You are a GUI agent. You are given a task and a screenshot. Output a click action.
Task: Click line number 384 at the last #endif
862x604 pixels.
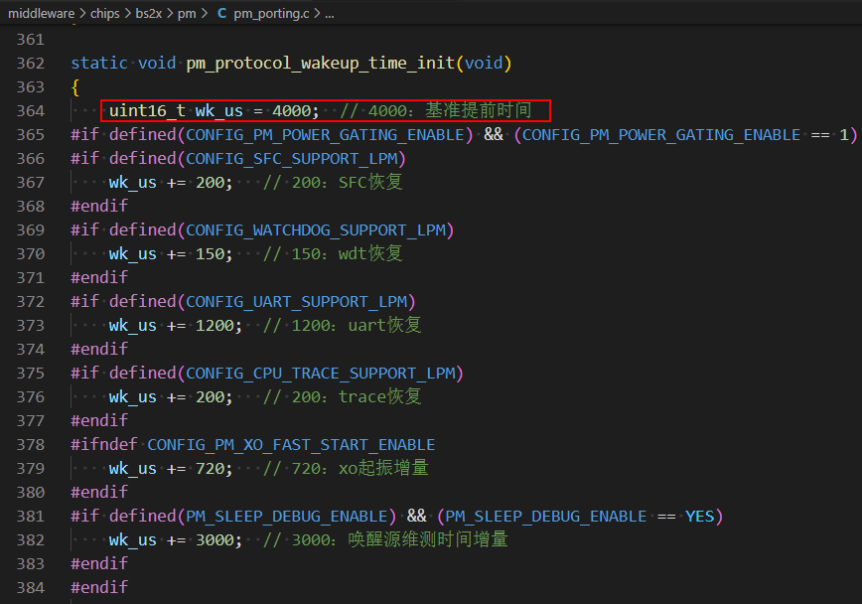[31, 587]
